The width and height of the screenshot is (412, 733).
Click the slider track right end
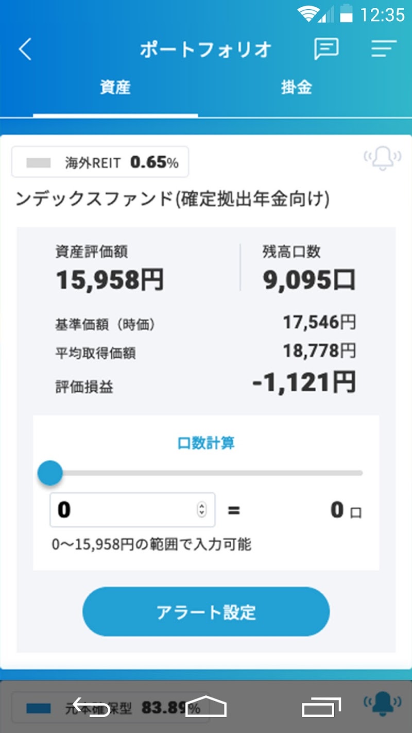tap(359, 473)
